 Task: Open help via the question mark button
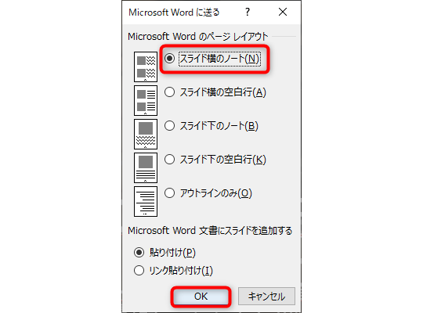tap(248, 13)
